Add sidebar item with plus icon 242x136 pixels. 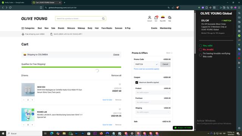tap(239, 67)
